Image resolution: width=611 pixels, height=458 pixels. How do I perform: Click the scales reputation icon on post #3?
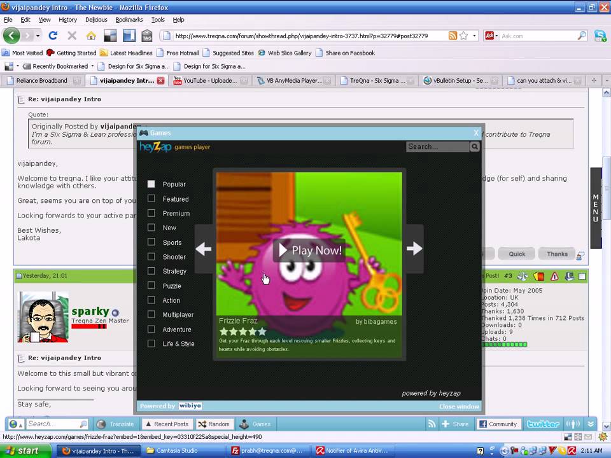point(523,277)
